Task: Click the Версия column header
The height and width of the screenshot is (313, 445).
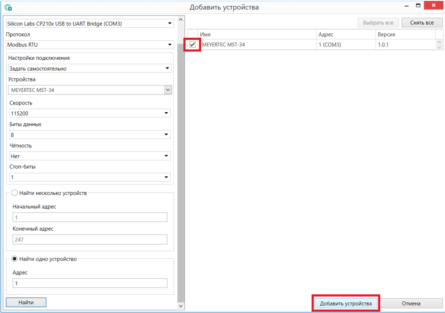Action: coord(405,34)
